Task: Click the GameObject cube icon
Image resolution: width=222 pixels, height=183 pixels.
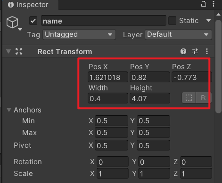Action: tap(12, 22)
